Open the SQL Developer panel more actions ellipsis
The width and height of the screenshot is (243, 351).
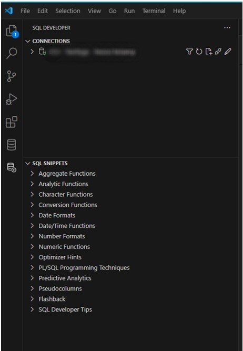(227, 28)
